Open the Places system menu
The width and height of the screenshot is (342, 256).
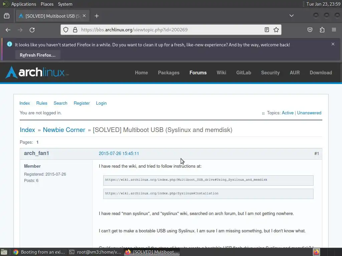47,4
